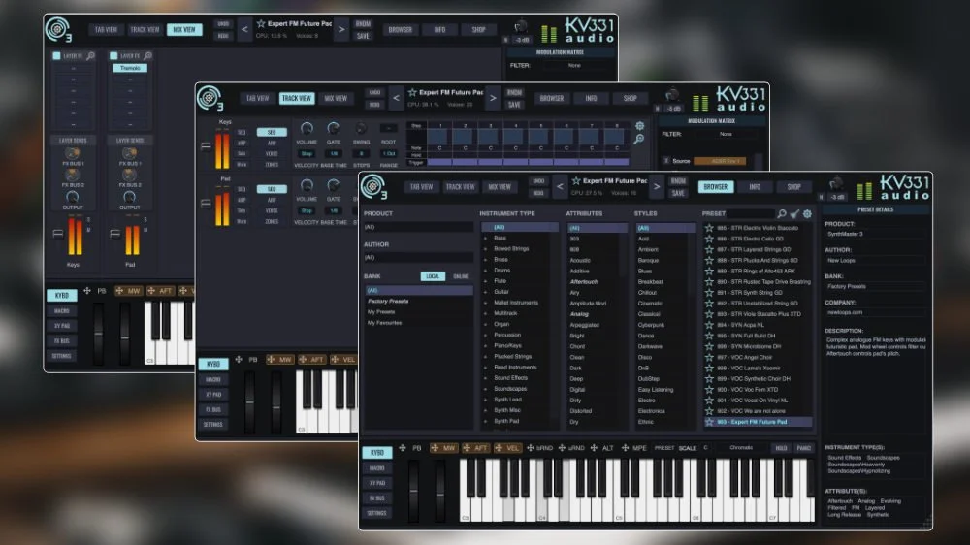Open BROWSER tab in front window

pyautogui.click(x=715, y=187)
